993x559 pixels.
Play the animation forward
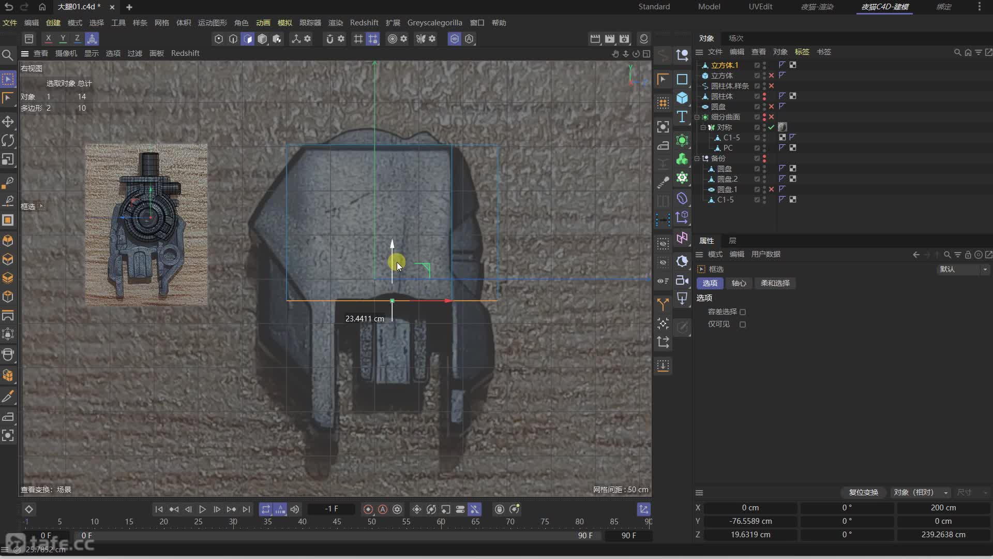point(203,509)
